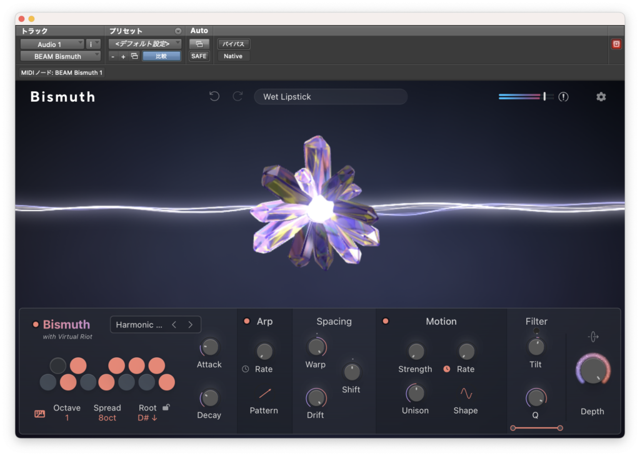Toggle the Root lock icon
640x456 pixels.
tap(166, 407)
